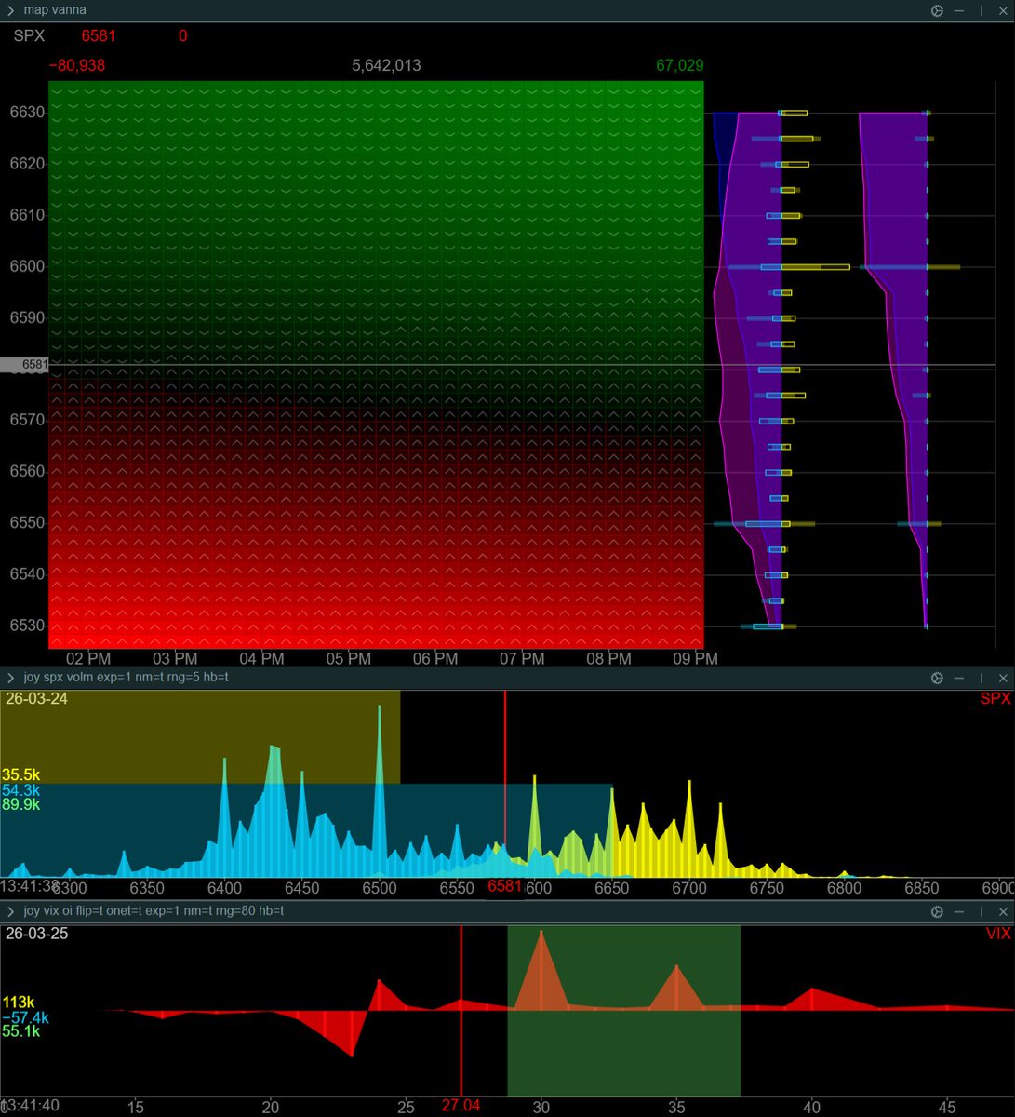Click the 26-03-24 expiry date label
This screenshot has width=1015, height=1117.
tap(36, 698)
